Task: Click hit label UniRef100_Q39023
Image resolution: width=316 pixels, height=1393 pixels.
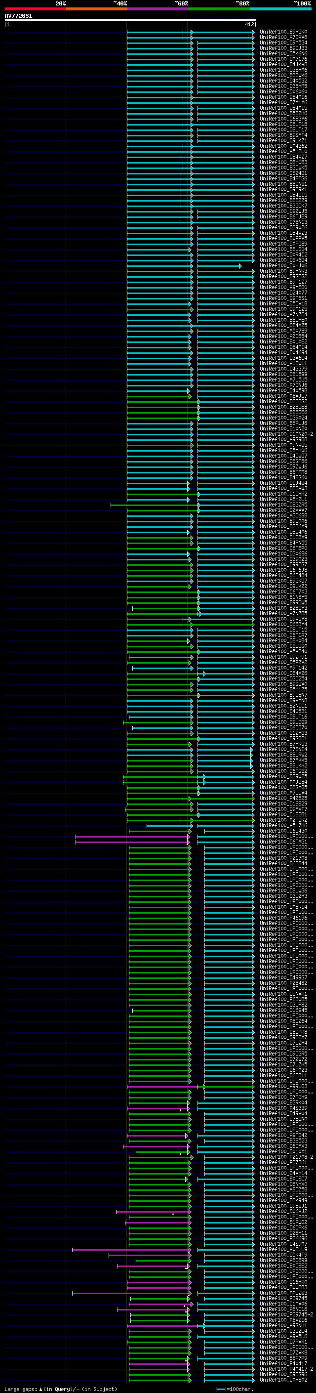Action: click(283, 559)
